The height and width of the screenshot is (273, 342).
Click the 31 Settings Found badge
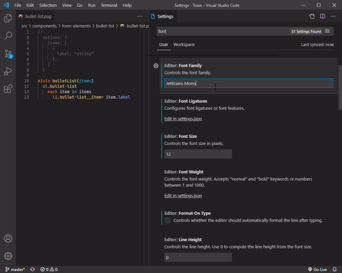pyautogui.click(x=306, y=31)
